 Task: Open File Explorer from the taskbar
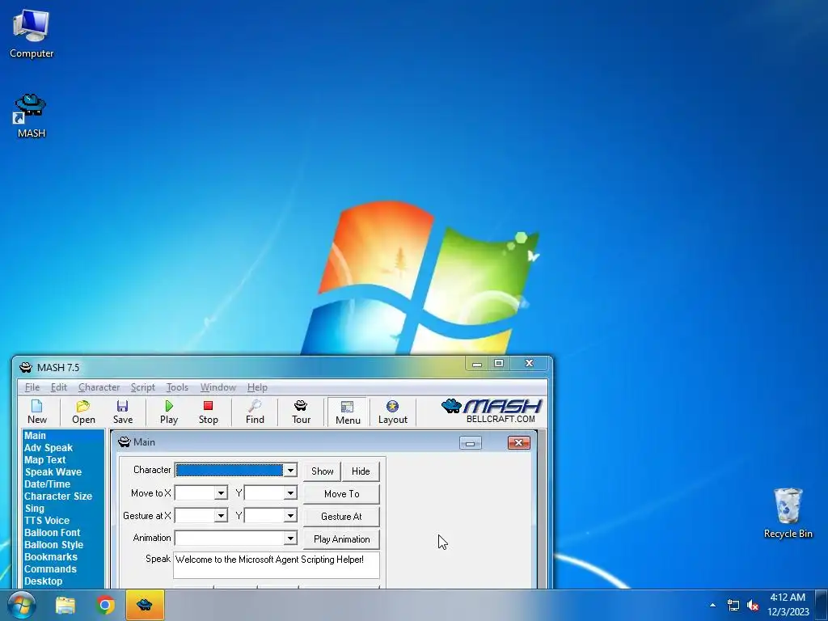65,605
